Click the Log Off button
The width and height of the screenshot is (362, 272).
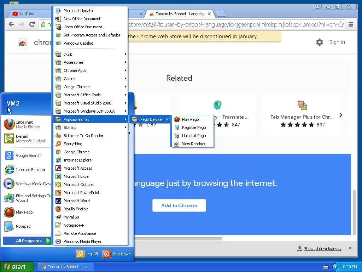coord(88,254)
